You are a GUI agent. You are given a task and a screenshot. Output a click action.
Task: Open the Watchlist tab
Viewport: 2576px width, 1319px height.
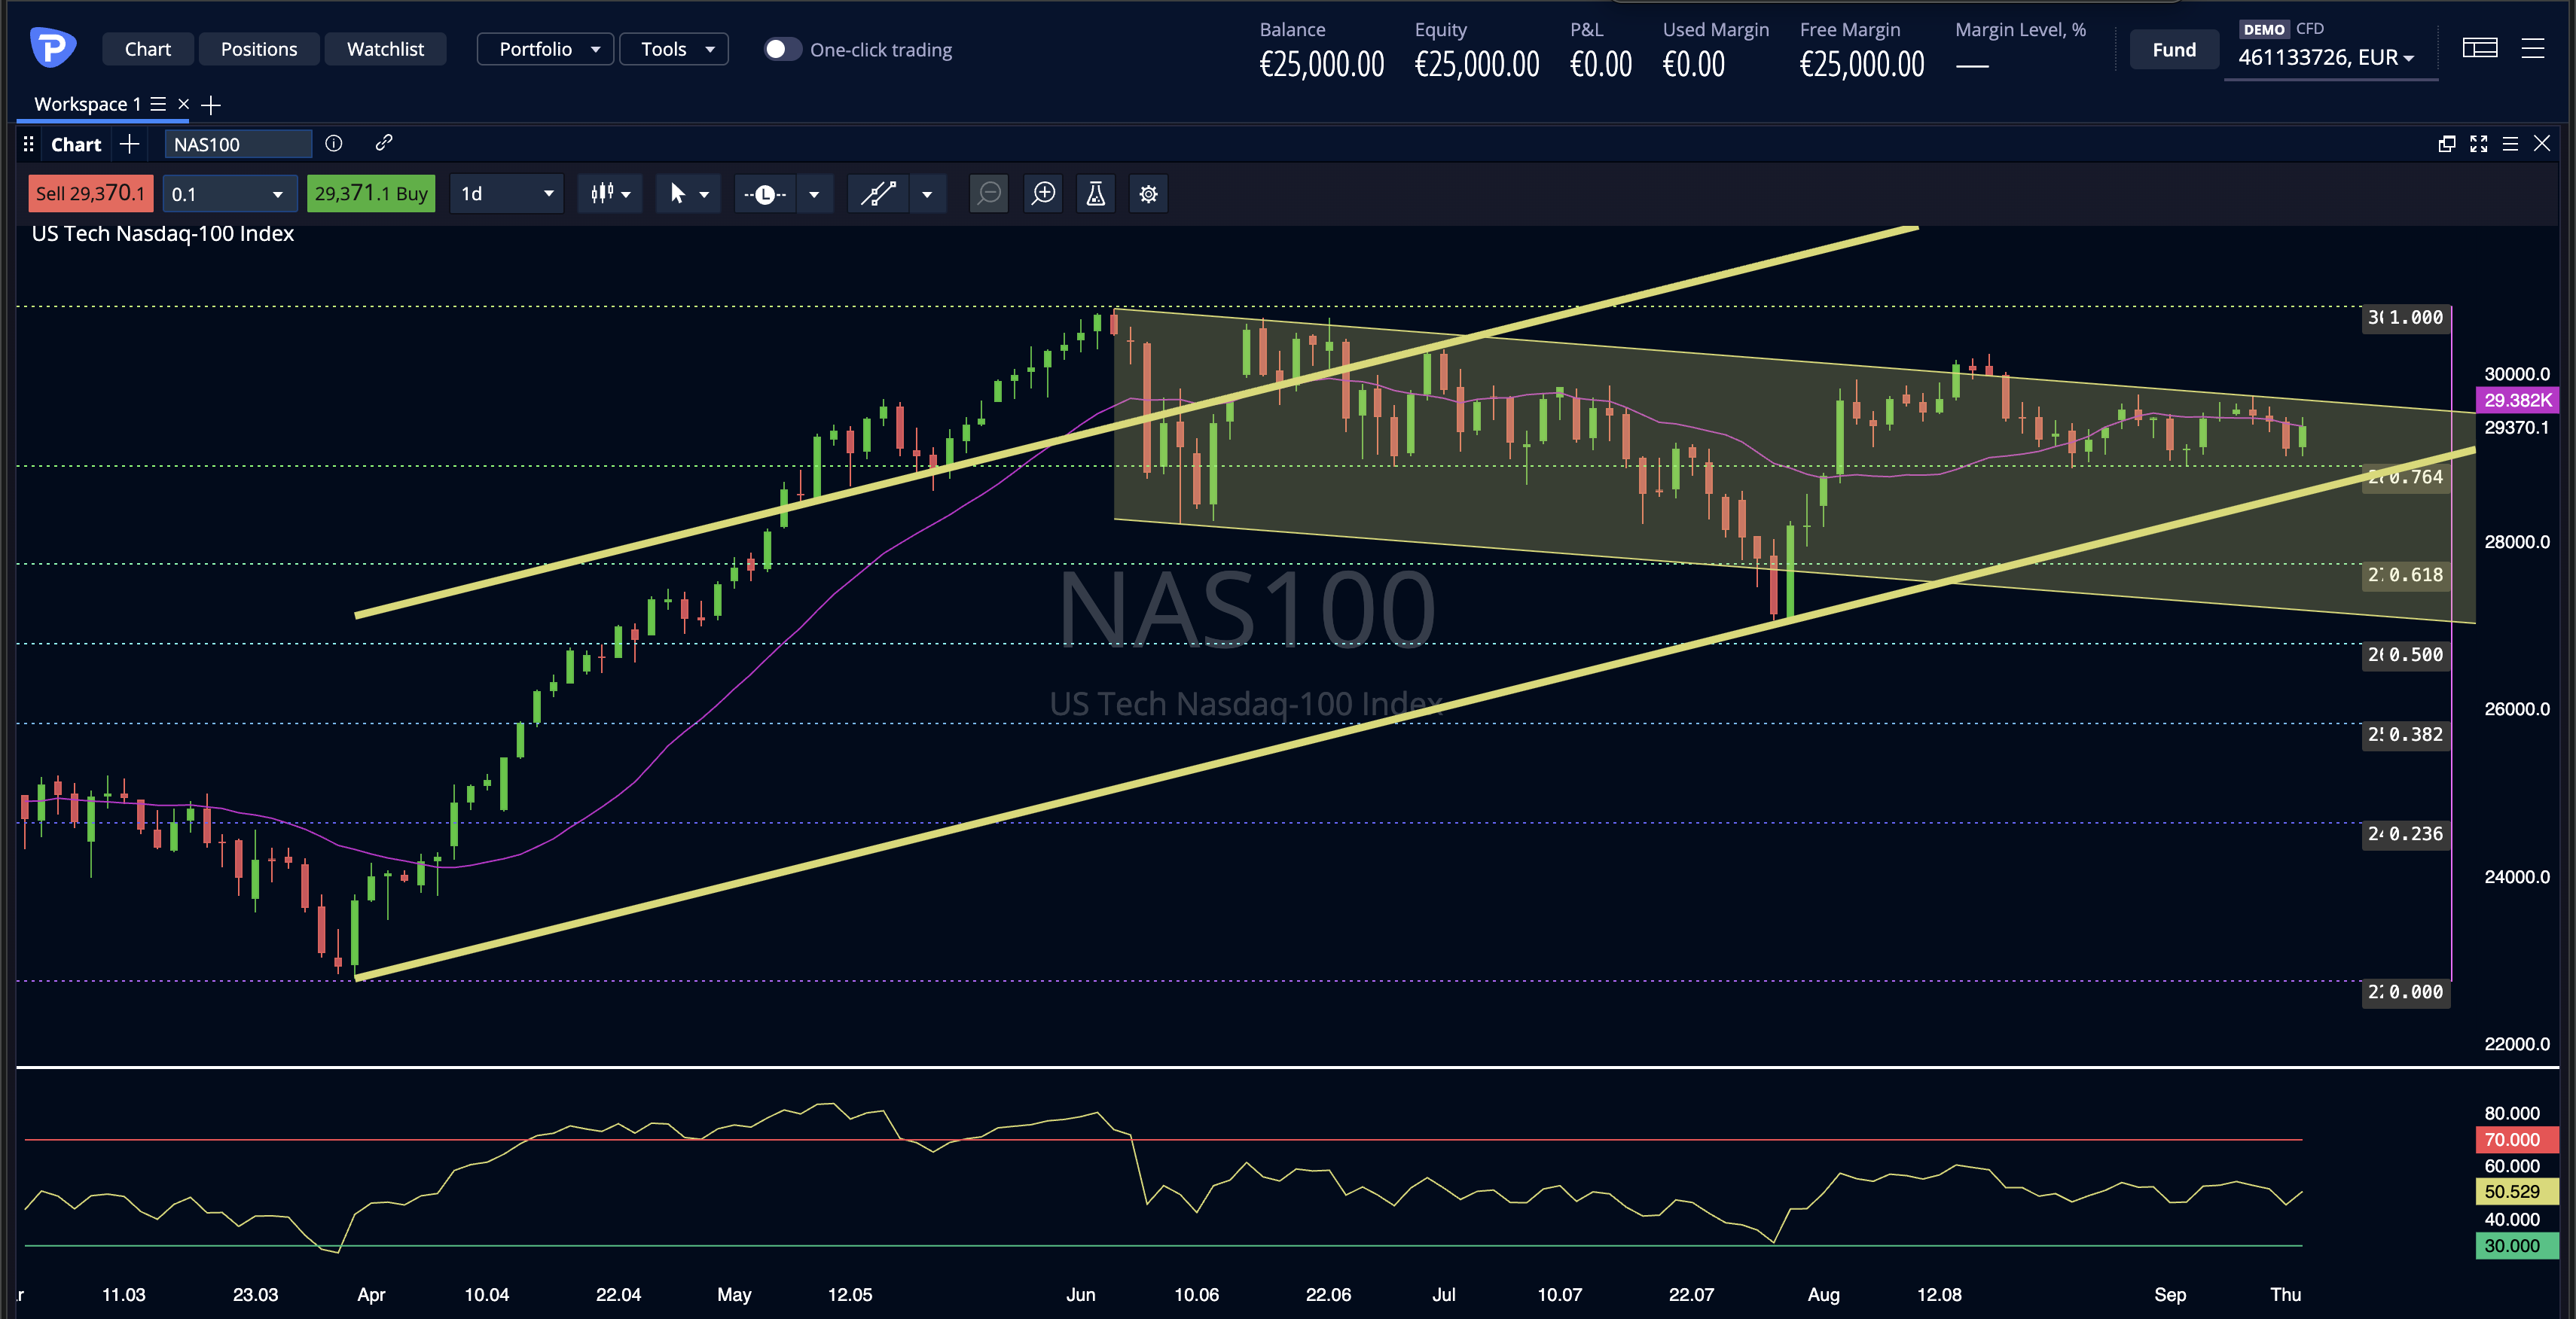(x=385, y=49)
